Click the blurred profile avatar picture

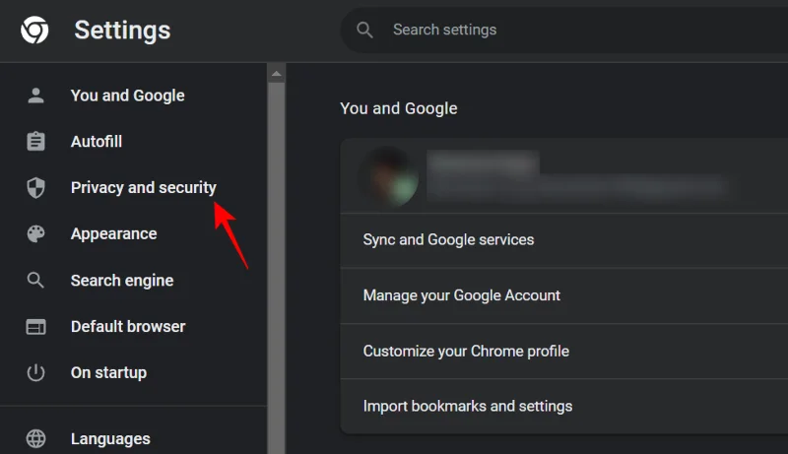coord(389,176)
